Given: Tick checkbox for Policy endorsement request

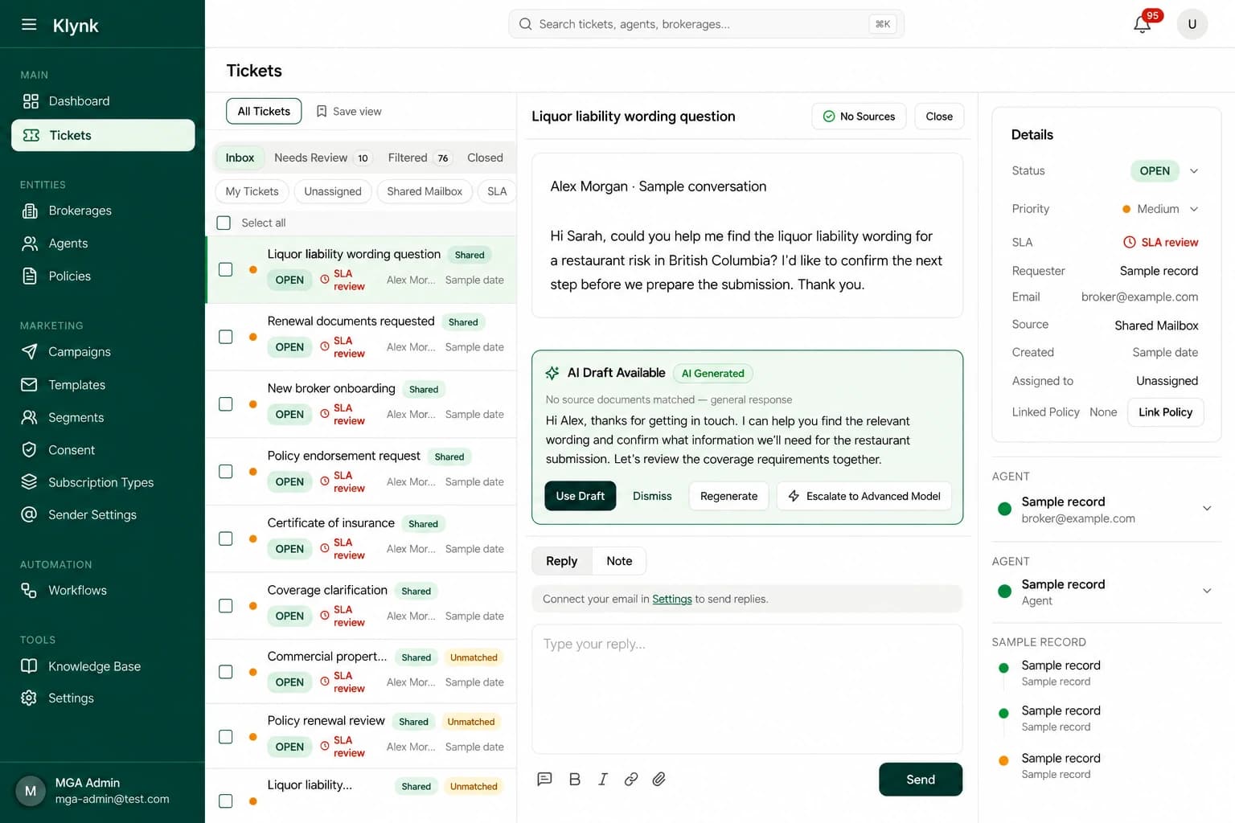Looking at the screenshot, I should [x=226, y=472].
